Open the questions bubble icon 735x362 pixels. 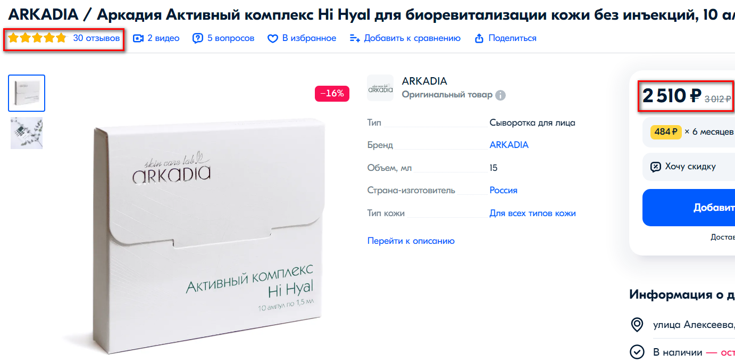coord(198,38)
